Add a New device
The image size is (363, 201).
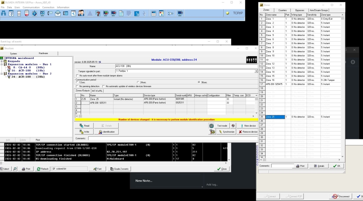pos(248,126)
